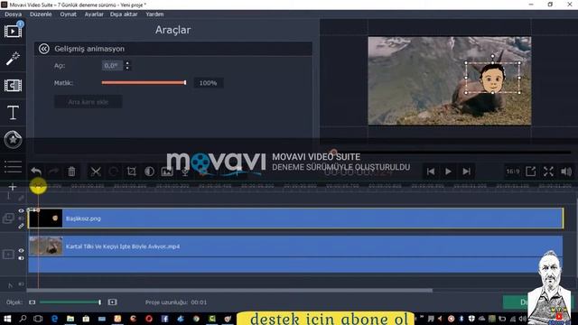The width and height of the screenshot is (578, 325).
Task: Open File Explorer from taskbar
Action: [x=70, y=319]
